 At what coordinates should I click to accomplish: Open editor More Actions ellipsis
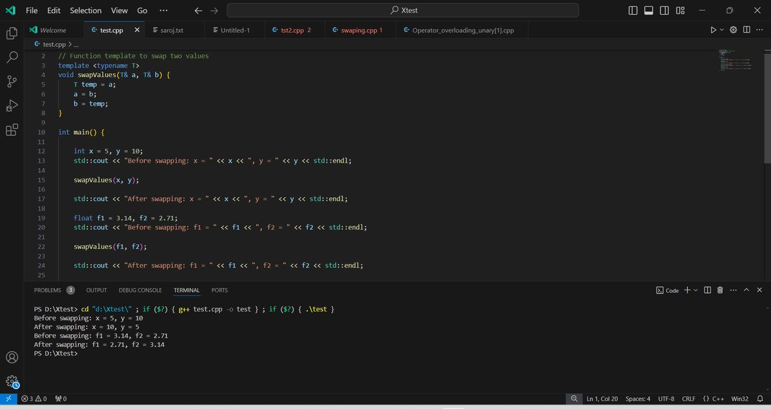(x=759, y=30)
